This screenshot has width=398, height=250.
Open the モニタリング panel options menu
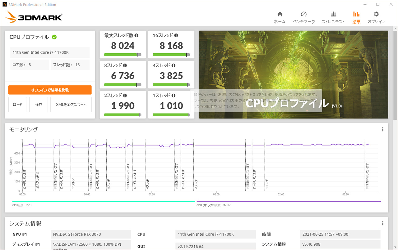tap(382, 129)
